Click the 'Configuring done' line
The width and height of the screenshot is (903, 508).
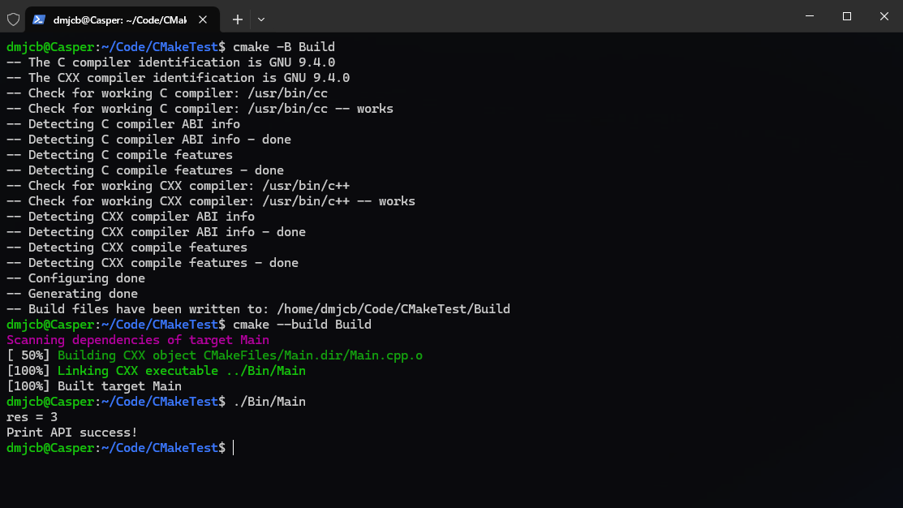coord(75,278)
